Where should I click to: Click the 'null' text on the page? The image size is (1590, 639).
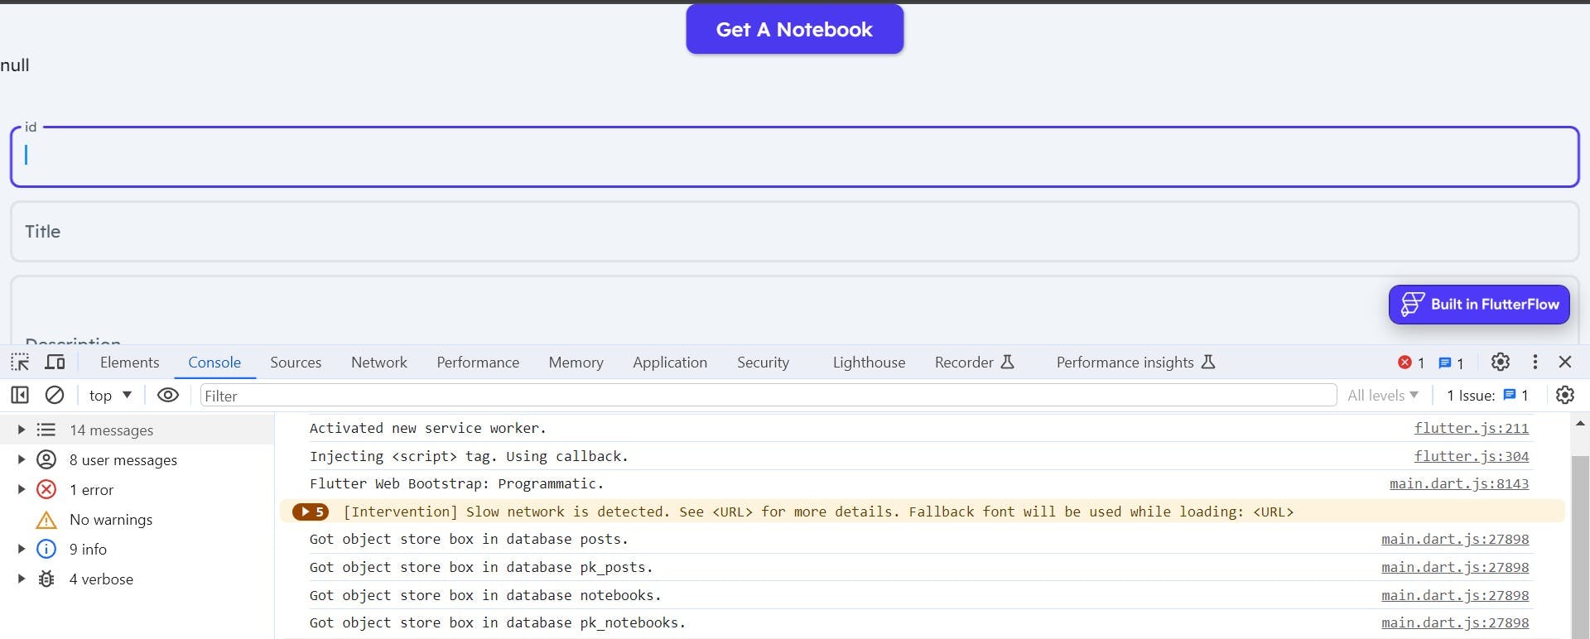[15, 65]
